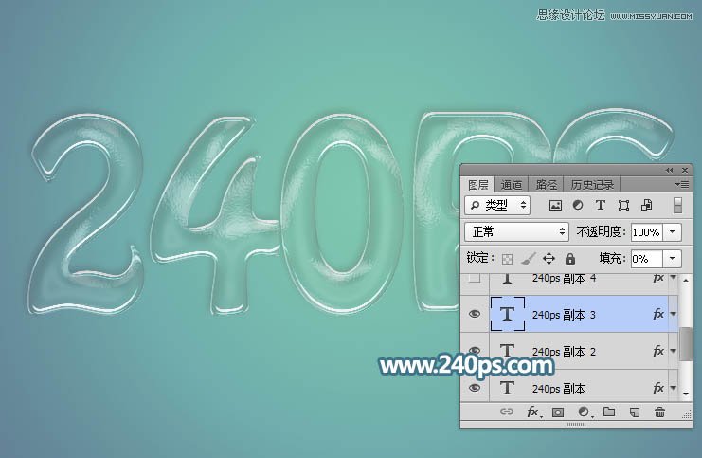Filter for shape layers icon
Image resolution: width=702 pixels, height=458 pixels.
623,205
